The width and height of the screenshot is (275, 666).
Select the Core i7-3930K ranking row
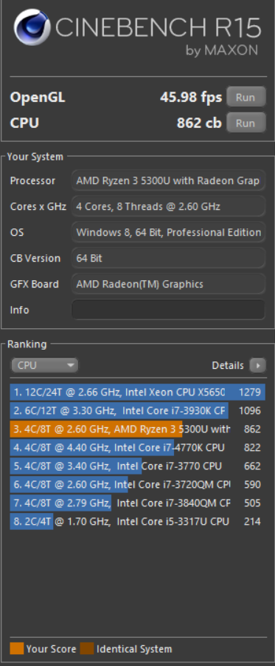[x=138, y=411]
